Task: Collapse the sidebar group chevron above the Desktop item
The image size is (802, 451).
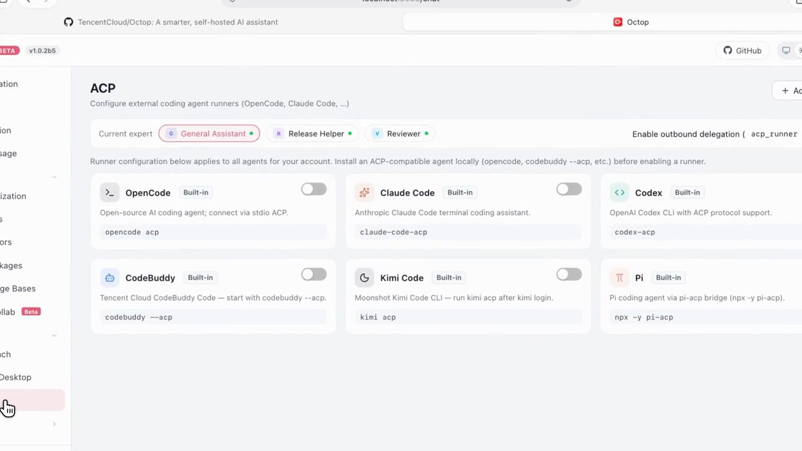Action: [54, 335]
